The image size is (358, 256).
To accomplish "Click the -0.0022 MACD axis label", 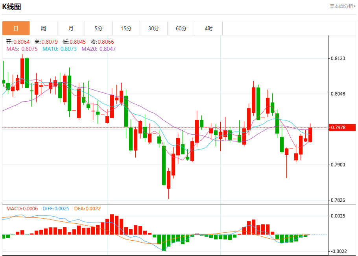I will (339, 251).
